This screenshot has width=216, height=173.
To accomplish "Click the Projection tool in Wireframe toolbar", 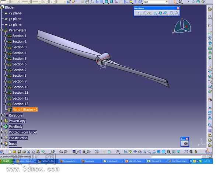I will coord(155,13).
